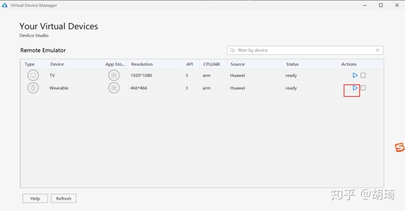Click the App Sto... column header
Image resolution: width=405 pixels, height=211 pixels.
(x=115, y=64)
